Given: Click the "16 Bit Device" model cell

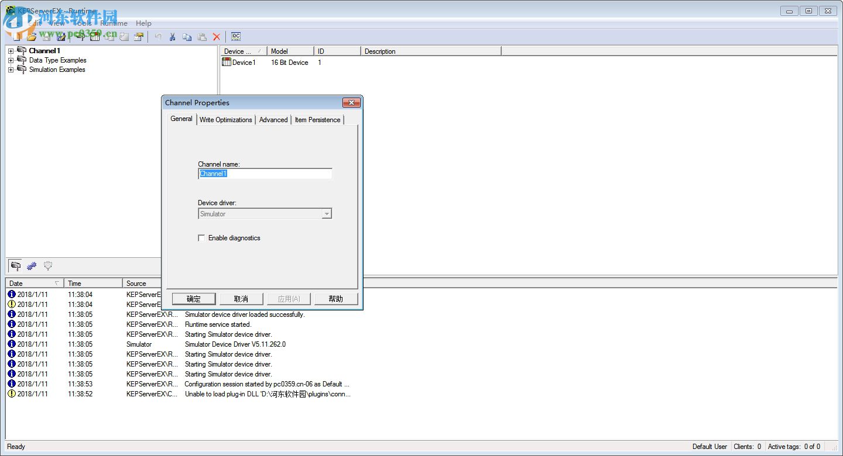Looking at the screenshot, I should click(290, 63).
